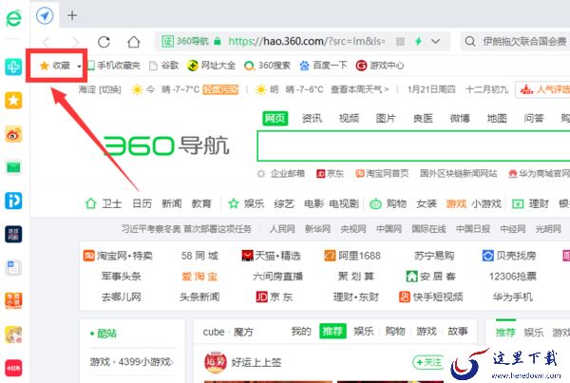Open the 贝壳找房 site link
The width and height of the screenshot is (570, 383).
pyautogui.click(x=508, y=256)
